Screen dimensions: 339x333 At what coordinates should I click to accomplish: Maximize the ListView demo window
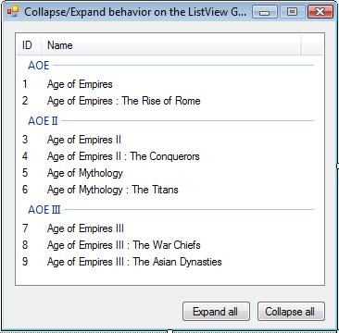coord(292,12)
